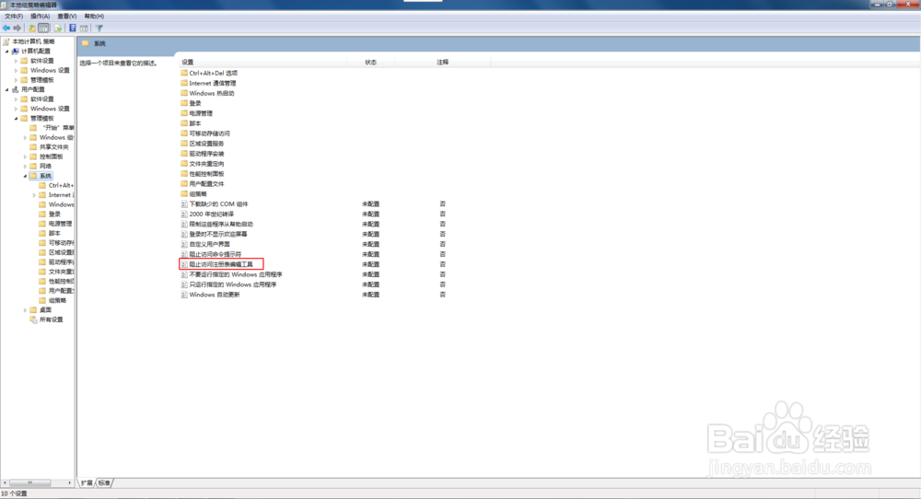Click the Back arrow in toolbar
The height and width of the screenshot is (499, 921).
point(6,28)
